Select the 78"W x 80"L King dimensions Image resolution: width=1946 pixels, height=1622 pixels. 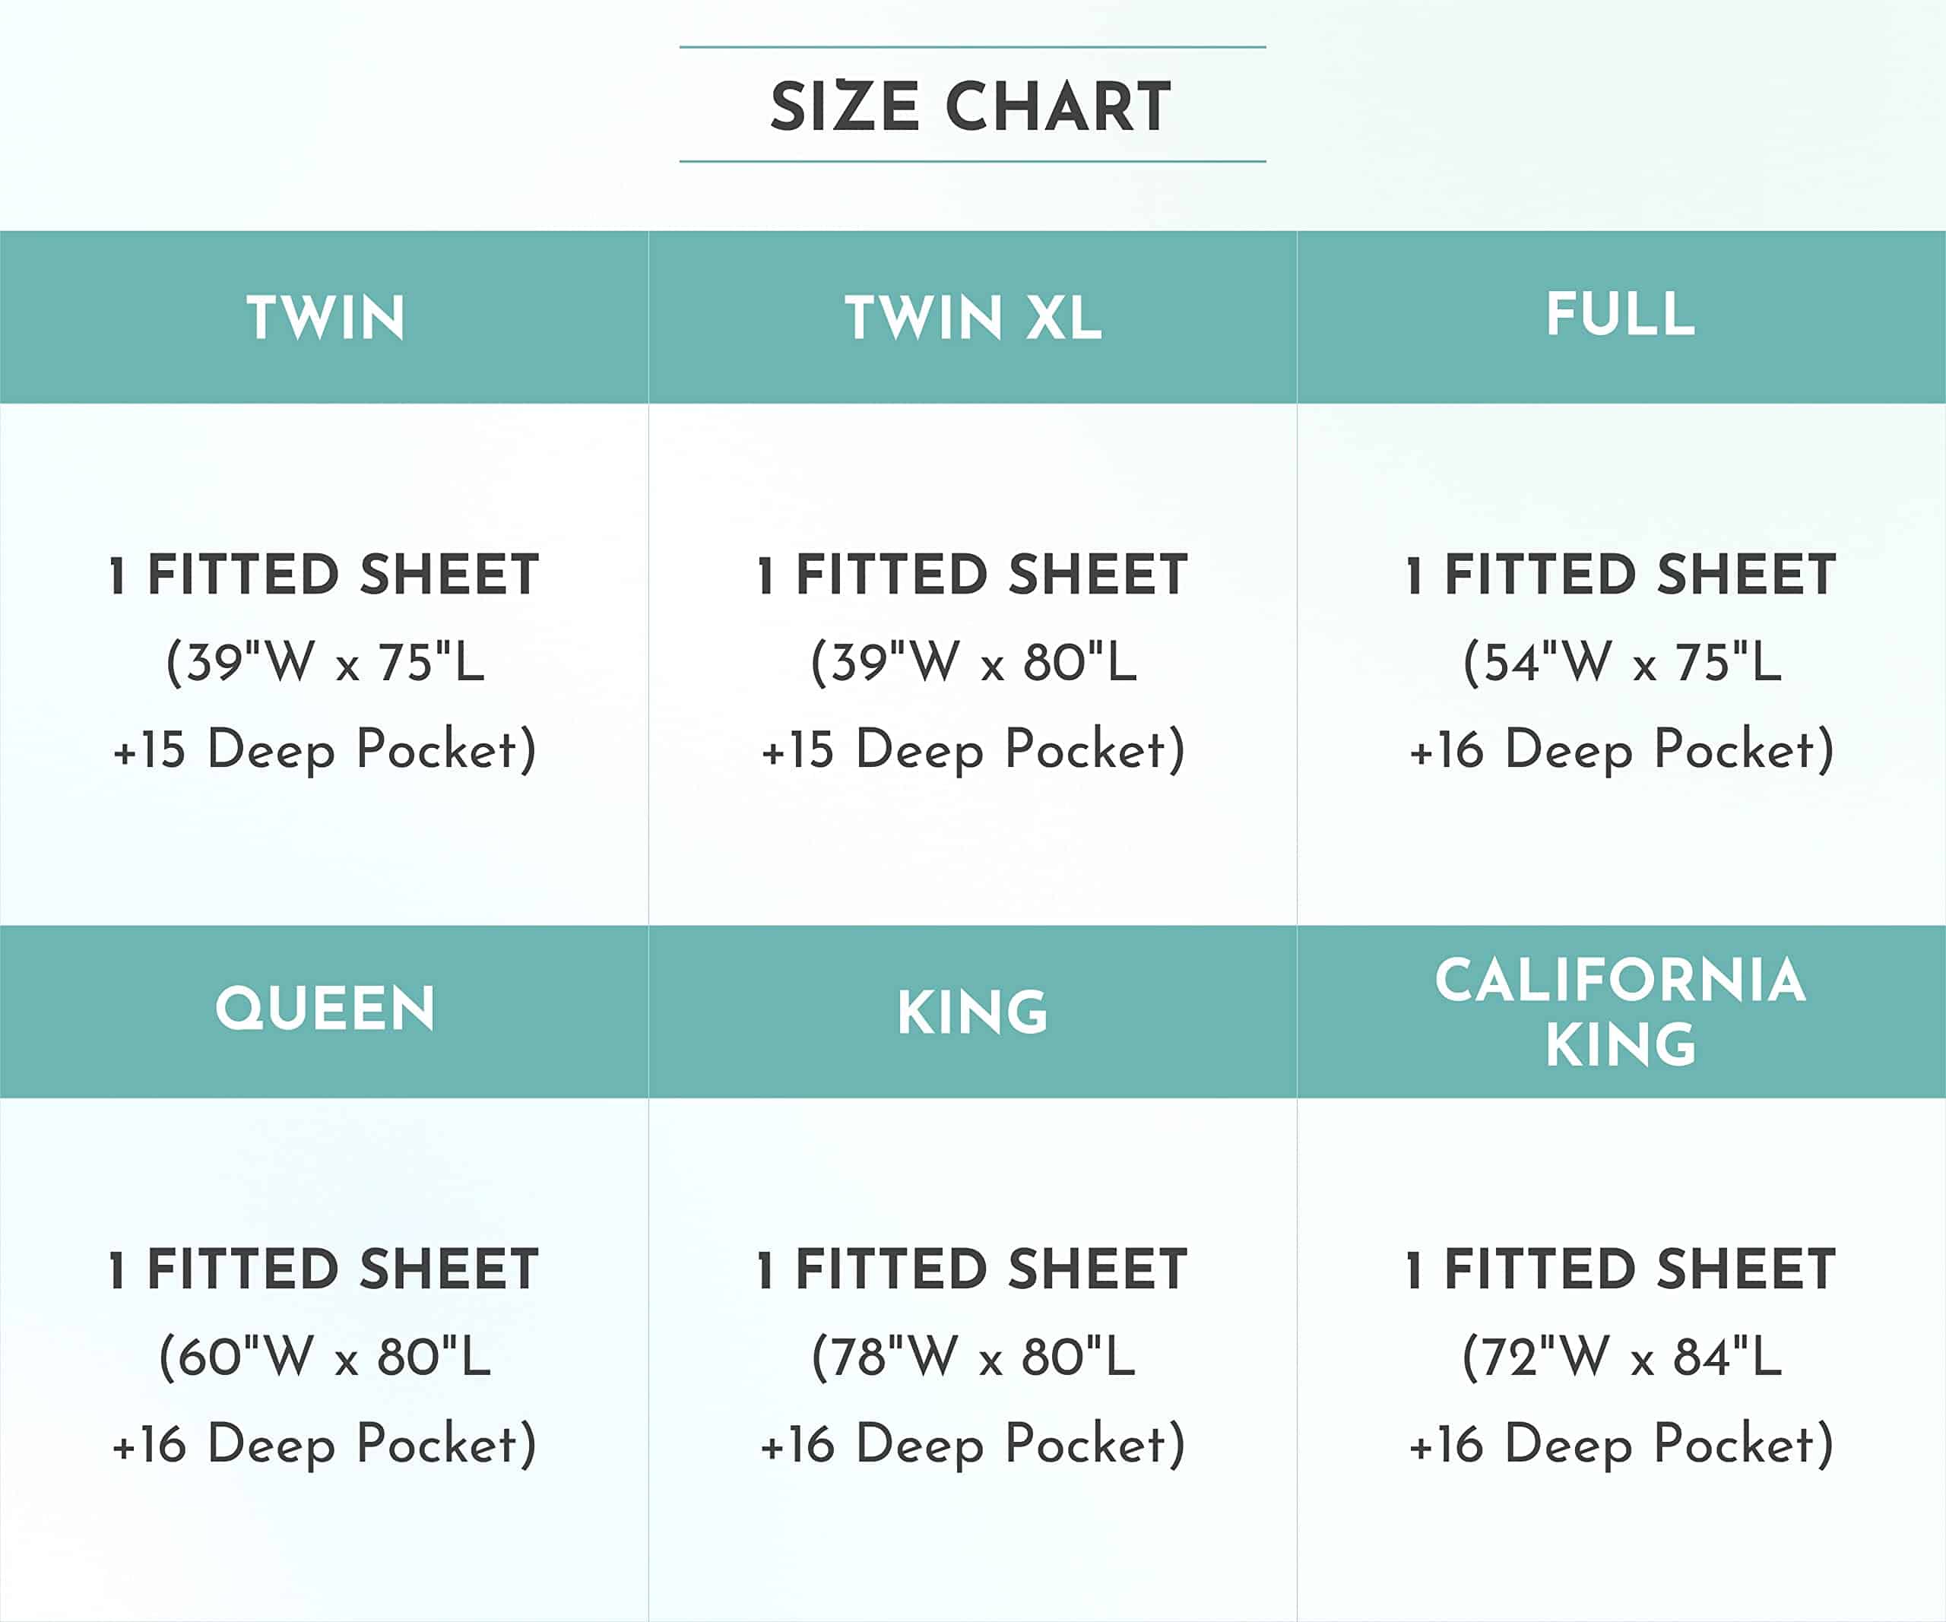click(972, 1357)
